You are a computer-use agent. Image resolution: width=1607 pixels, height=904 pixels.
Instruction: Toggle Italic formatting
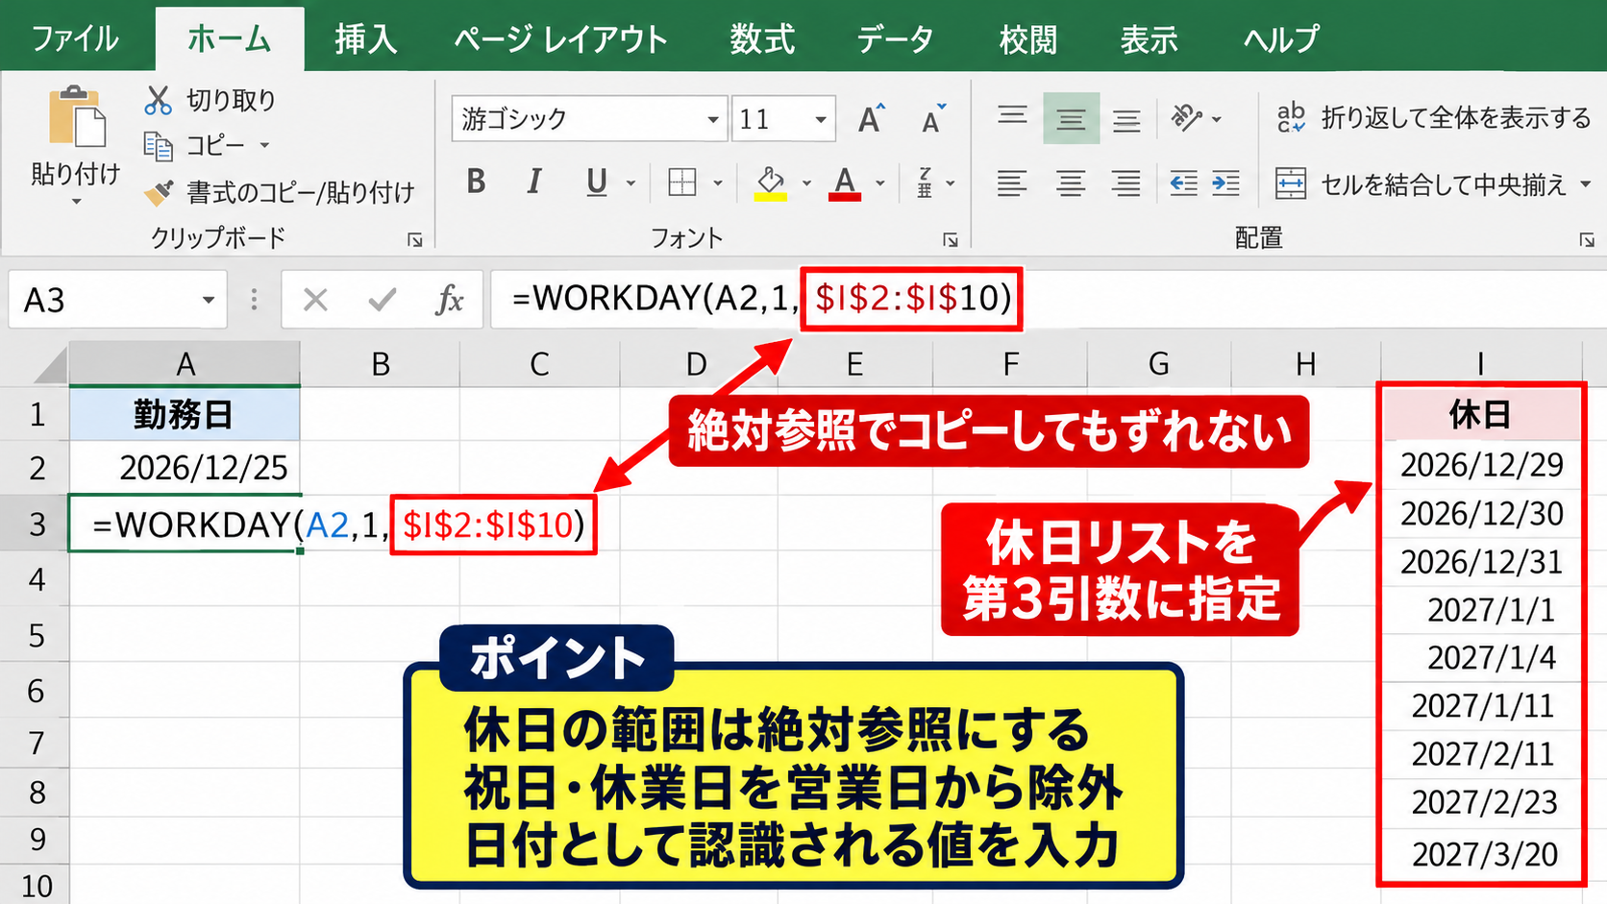pos(534,182)
